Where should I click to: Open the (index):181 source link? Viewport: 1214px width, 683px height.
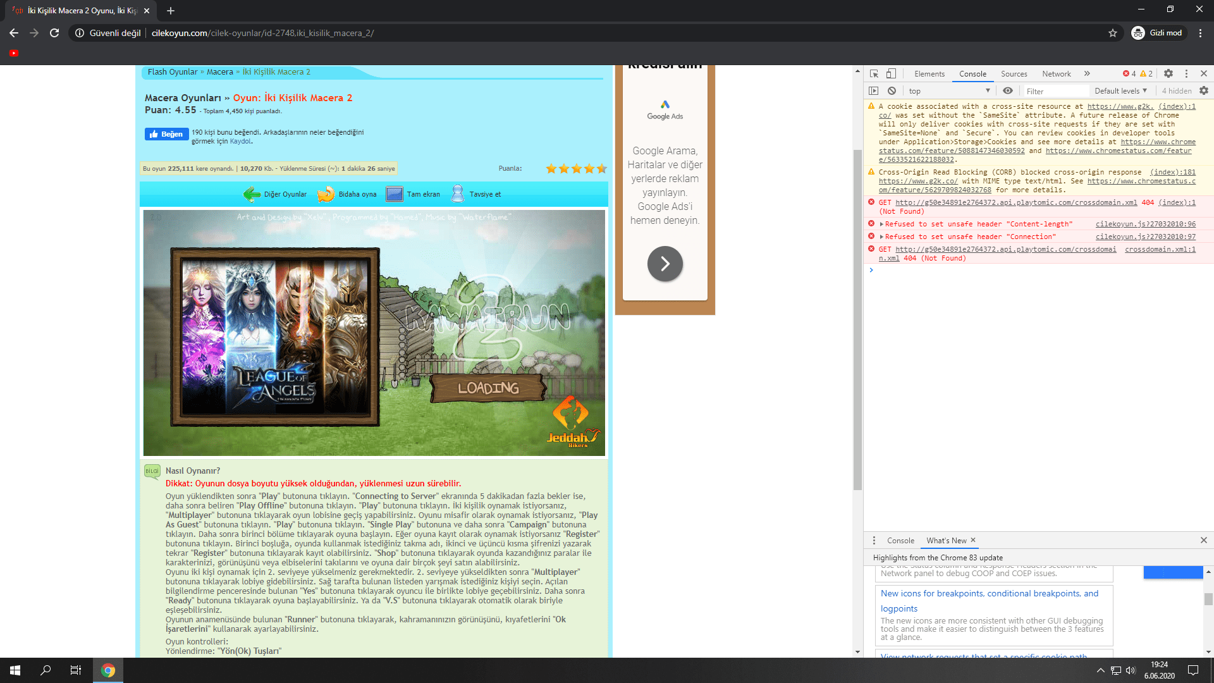[x=1172, y=173]
